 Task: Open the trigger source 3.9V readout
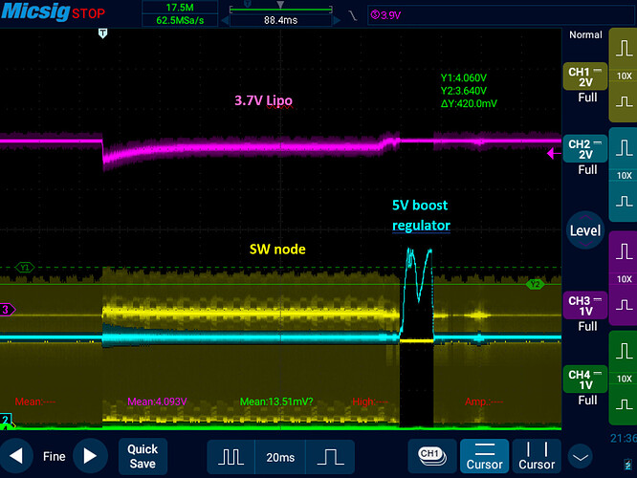[385, 15]
